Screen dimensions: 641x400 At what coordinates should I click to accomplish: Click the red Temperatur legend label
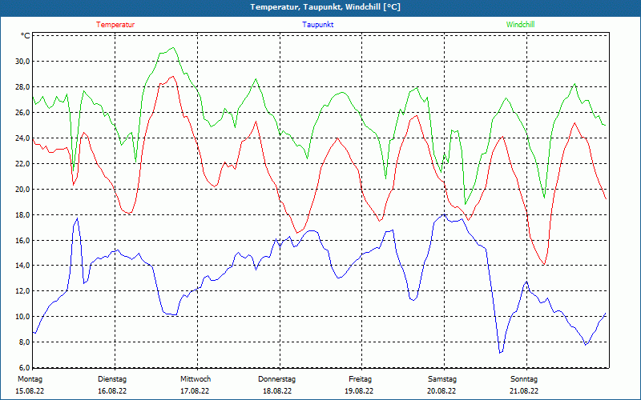[x=115, y=25]
